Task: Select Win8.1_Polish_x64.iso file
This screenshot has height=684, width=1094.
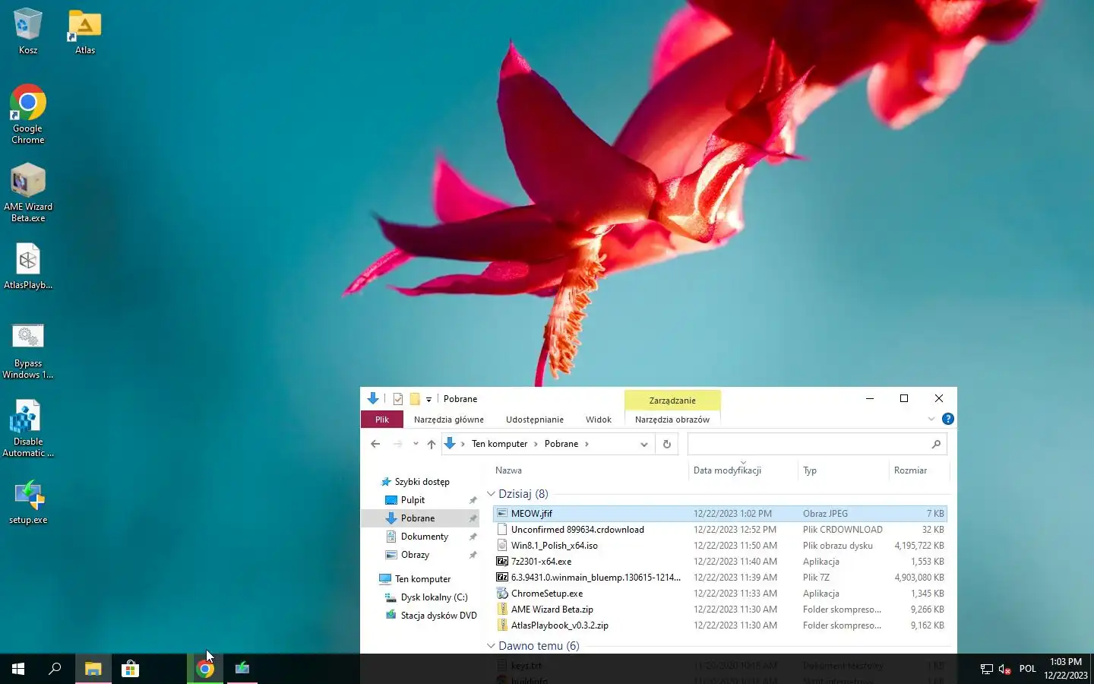Action: click(720, 546)
